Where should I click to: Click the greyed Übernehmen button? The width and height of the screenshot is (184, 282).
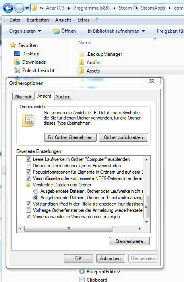(x=143, y=258)
